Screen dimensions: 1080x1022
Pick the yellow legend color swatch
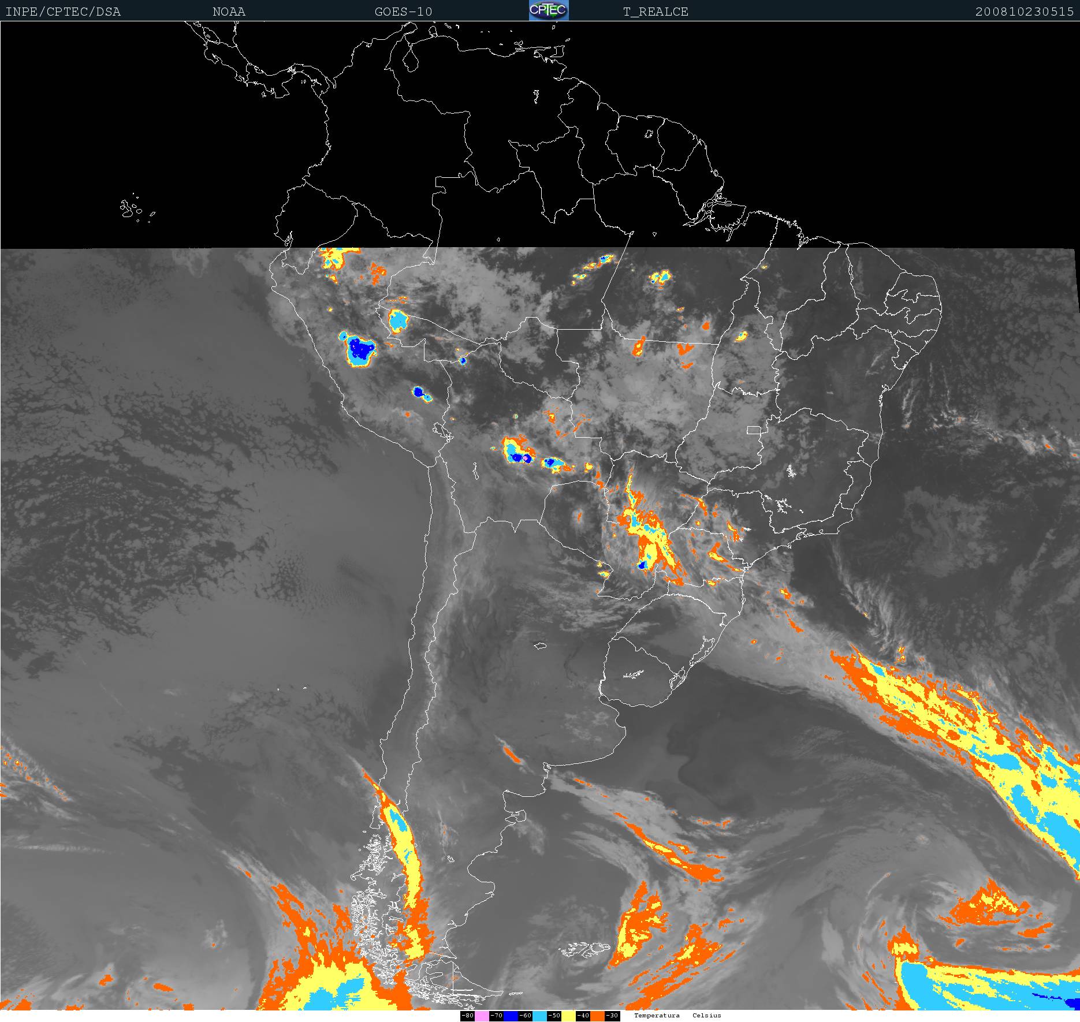click(x=568, y=1016)
